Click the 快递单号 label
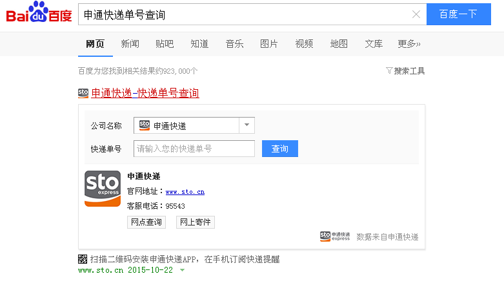This screenshot has height=283, width=504. pos(106,149)
